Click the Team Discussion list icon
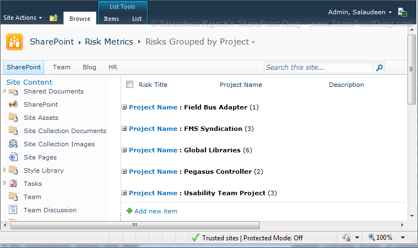This screenshot has width=418, height=248. pos(13,210)
